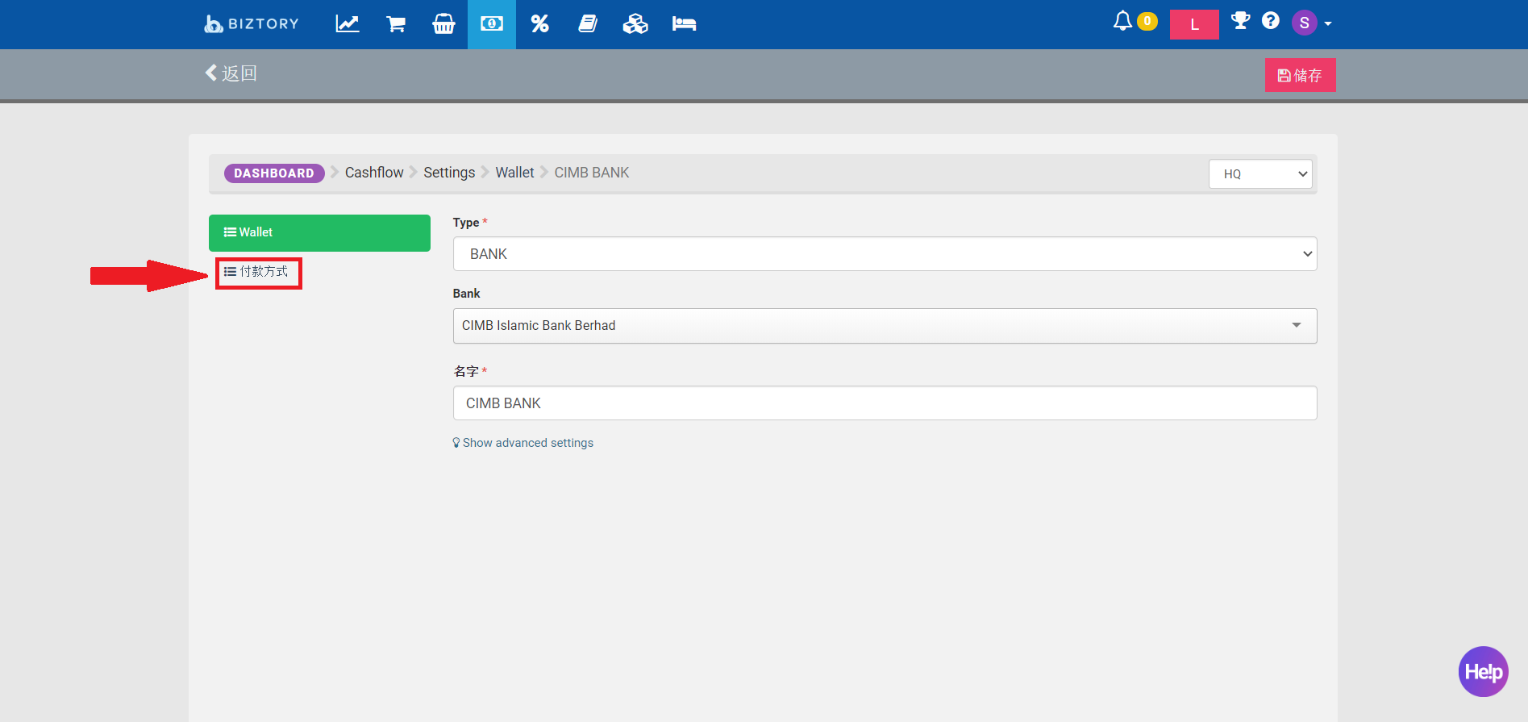Viewport: 1528px width, 722px height.
Task: Open the accounting book icon
Action: point(588,23)
